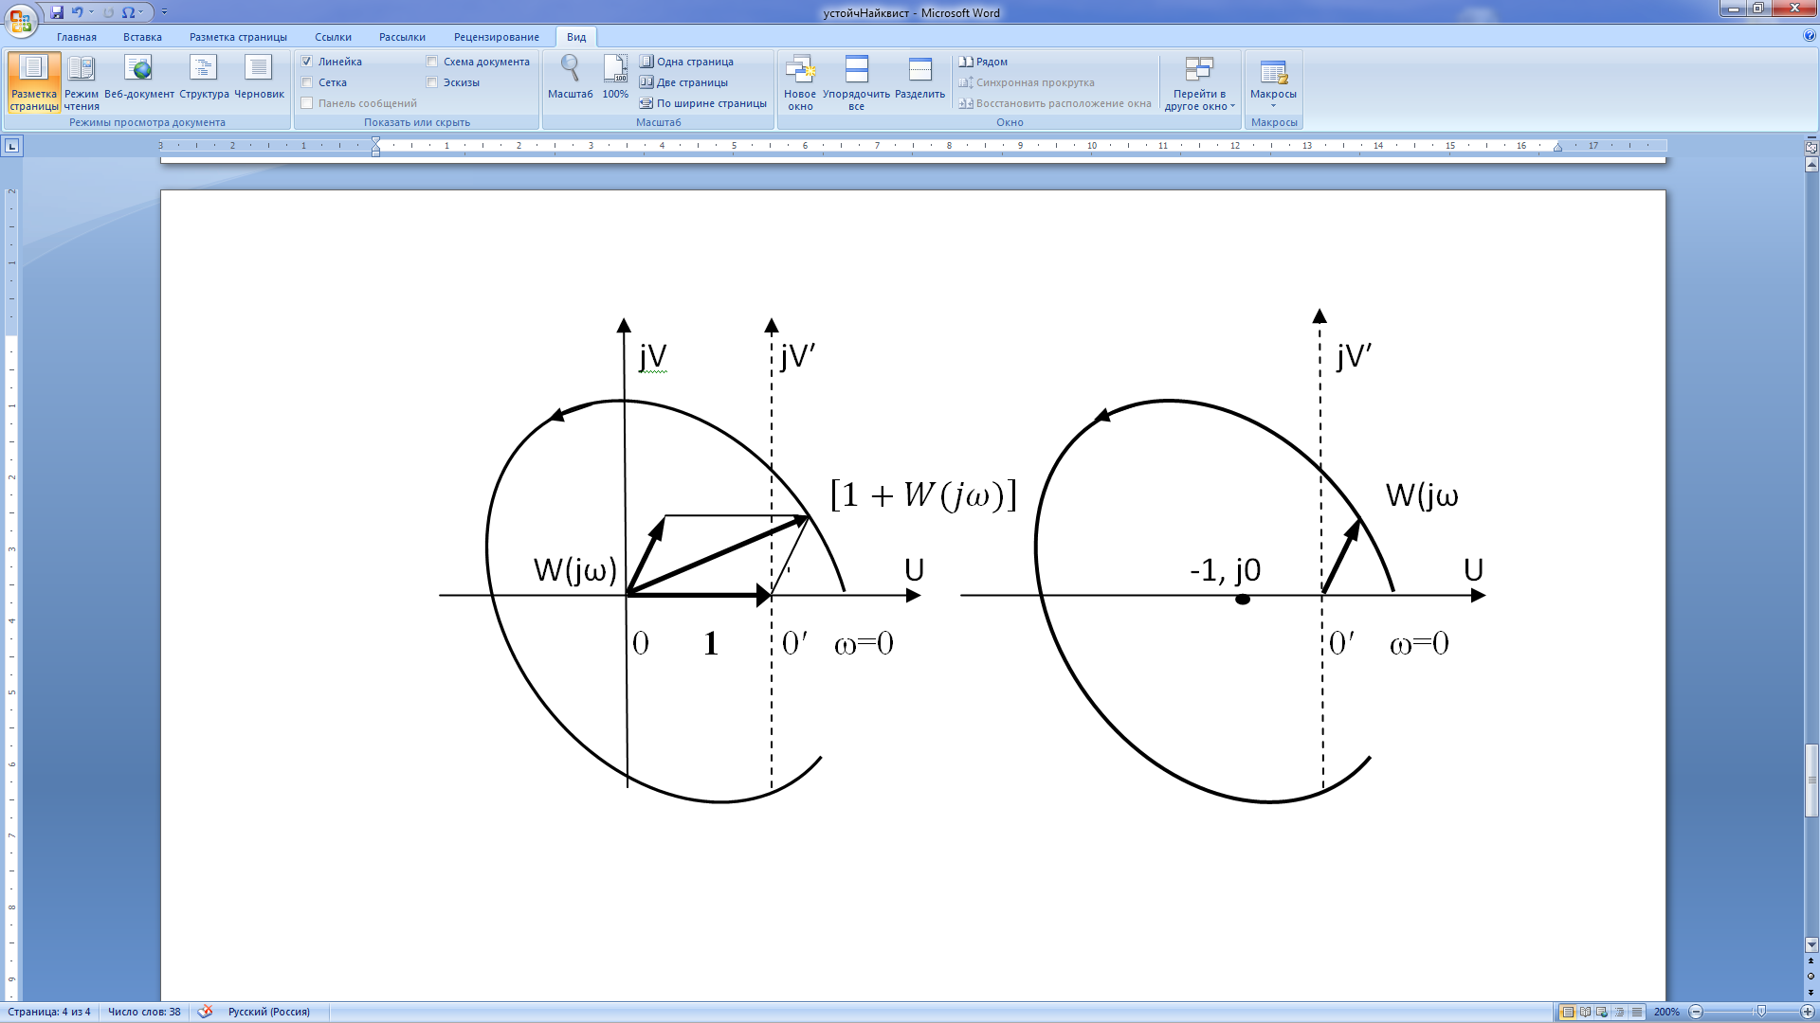Set zoom to 100% via ribbon

click(615, 78)
